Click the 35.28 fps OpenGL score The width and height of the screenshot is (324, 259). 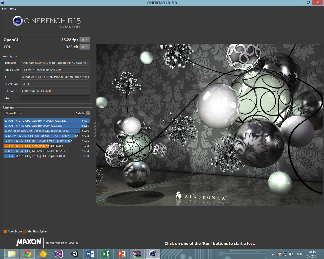(x=70, y=40)
